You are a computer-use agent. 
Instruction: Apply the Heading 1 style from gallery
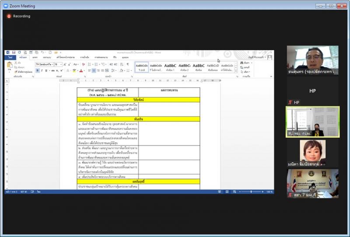pos(170,67)
